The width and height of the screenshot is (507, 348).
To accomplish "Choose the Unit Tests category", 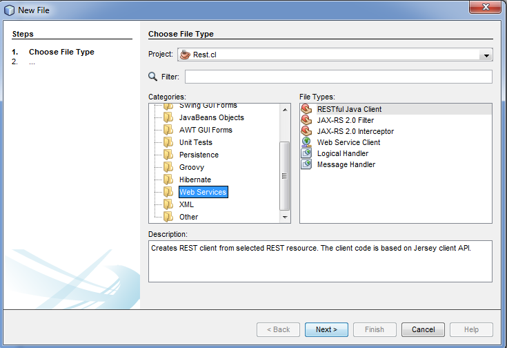I will (x=196, y=142).
